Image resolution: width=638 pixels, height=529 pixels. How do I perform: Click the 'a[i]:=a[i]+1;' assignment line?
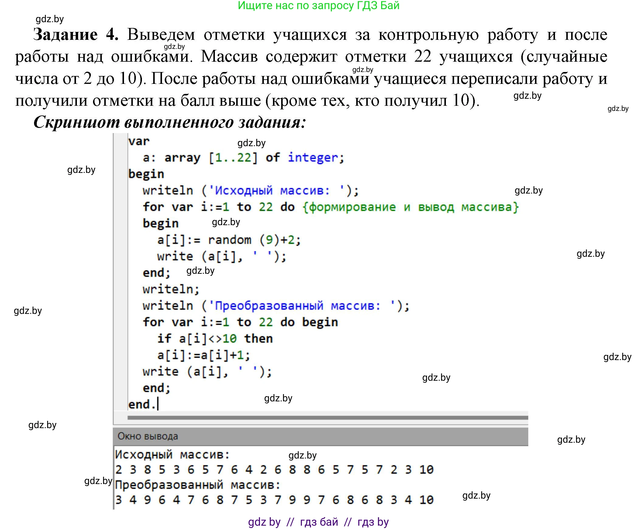click(x=204, y=355)
